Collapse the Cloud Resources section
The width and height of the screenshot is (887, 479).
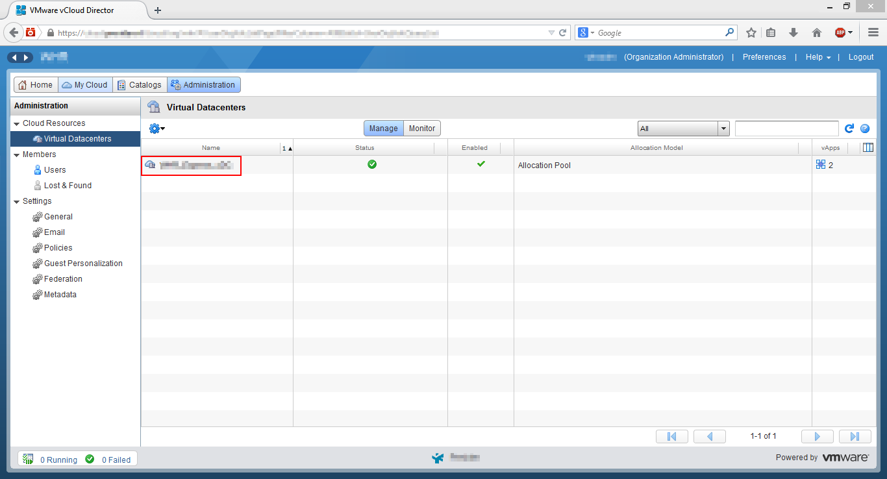(x=17, y=123)
